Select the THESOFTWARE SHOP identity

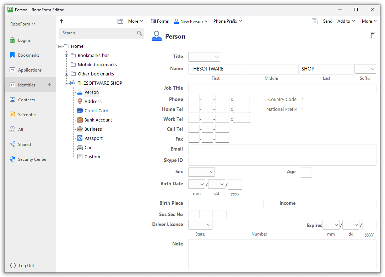[x=100, y=83]
